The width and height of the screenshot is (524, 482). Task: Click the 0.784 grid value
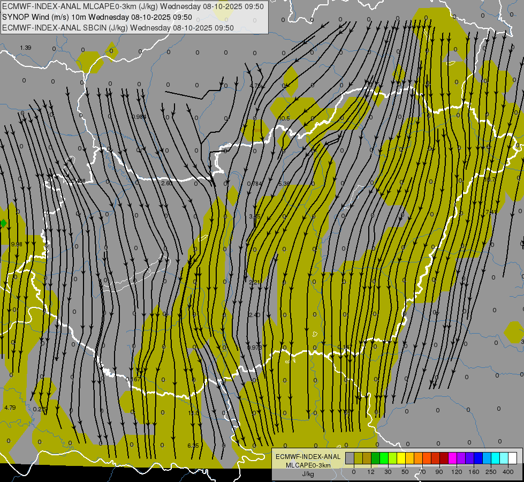tap(254, 184)
